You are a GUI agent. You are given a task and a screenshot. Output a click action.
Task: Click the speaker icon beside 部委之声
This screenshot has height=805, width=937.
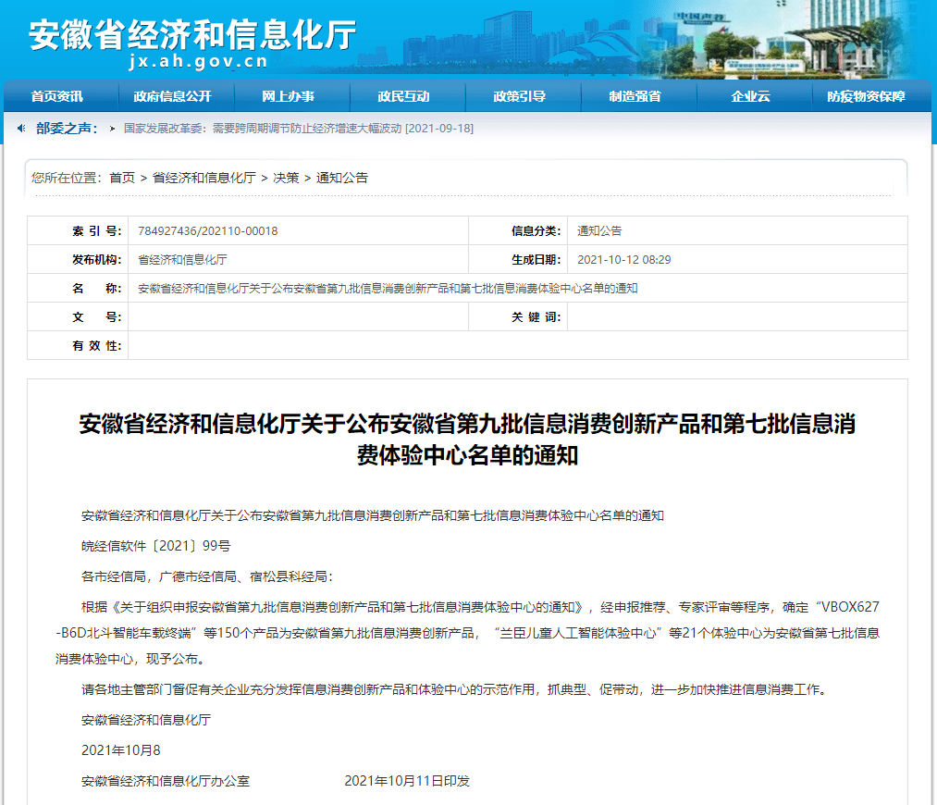(x=21, y=129)
